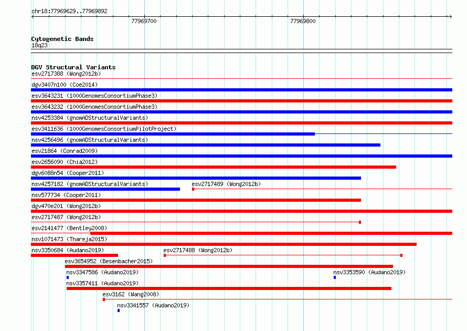Click the esv3643232 (1000GenomesConsortiumPhase3) label
The height and width of the screenshot is (331, 467).
tap(94, 107)
